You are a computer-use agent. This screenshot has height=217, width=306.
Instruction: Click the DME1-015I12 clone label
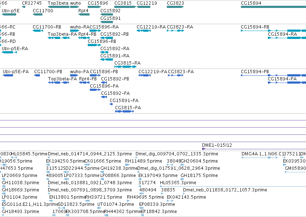click(x=217, y=145)
